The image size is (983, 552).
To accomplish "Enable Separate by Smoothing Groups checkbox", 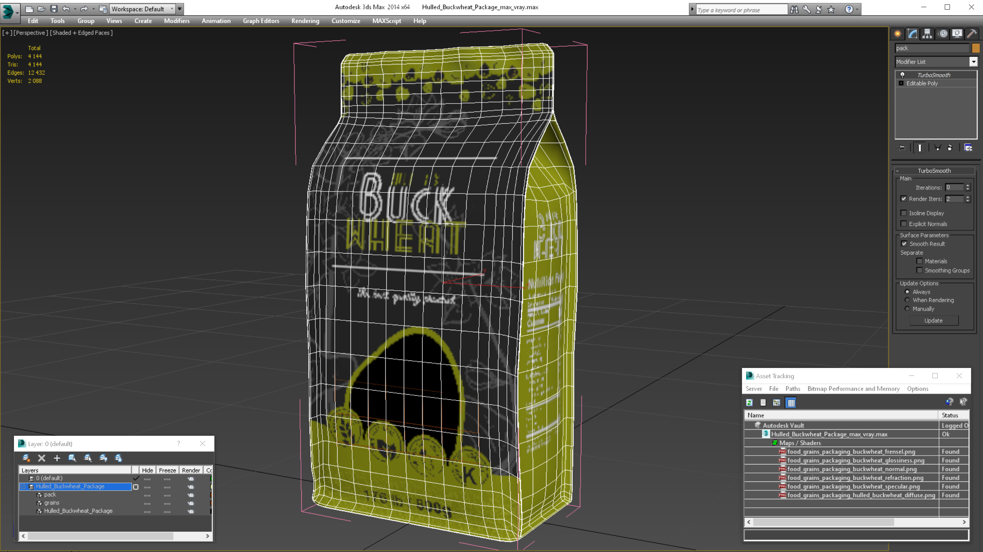I will coord(919,270).
